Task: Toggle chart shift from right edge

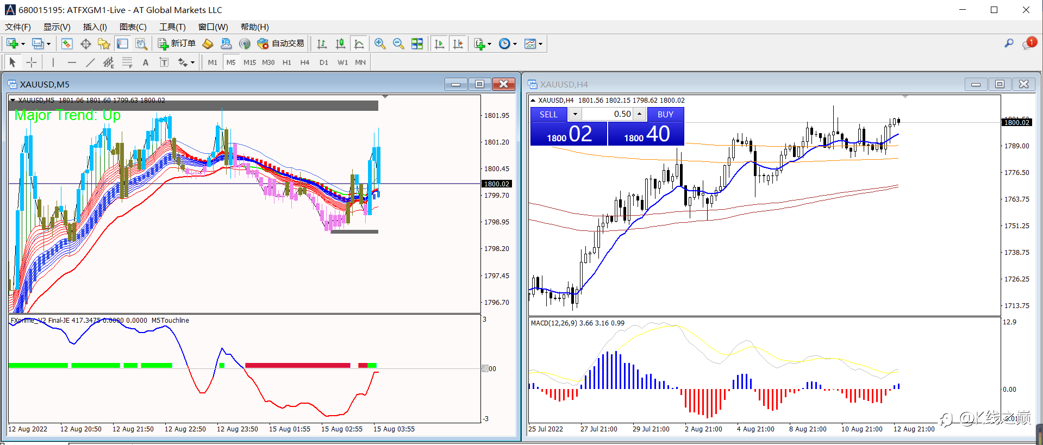Action: [x=458, y=44]
